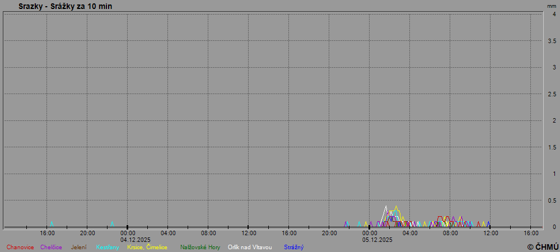
Task: Click the 0.5 value on the y-axis
Action: [x=552, y=200]
